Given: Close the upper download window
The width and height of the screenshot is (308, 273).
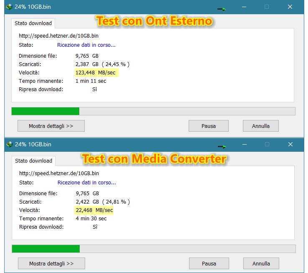Looking at the screenshot, I should click(x=290, y=7).
